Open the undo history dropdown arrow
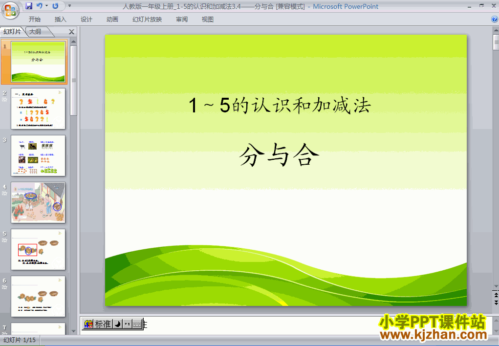The height and width of the screenshot is (346, 499). coord(46,6)
